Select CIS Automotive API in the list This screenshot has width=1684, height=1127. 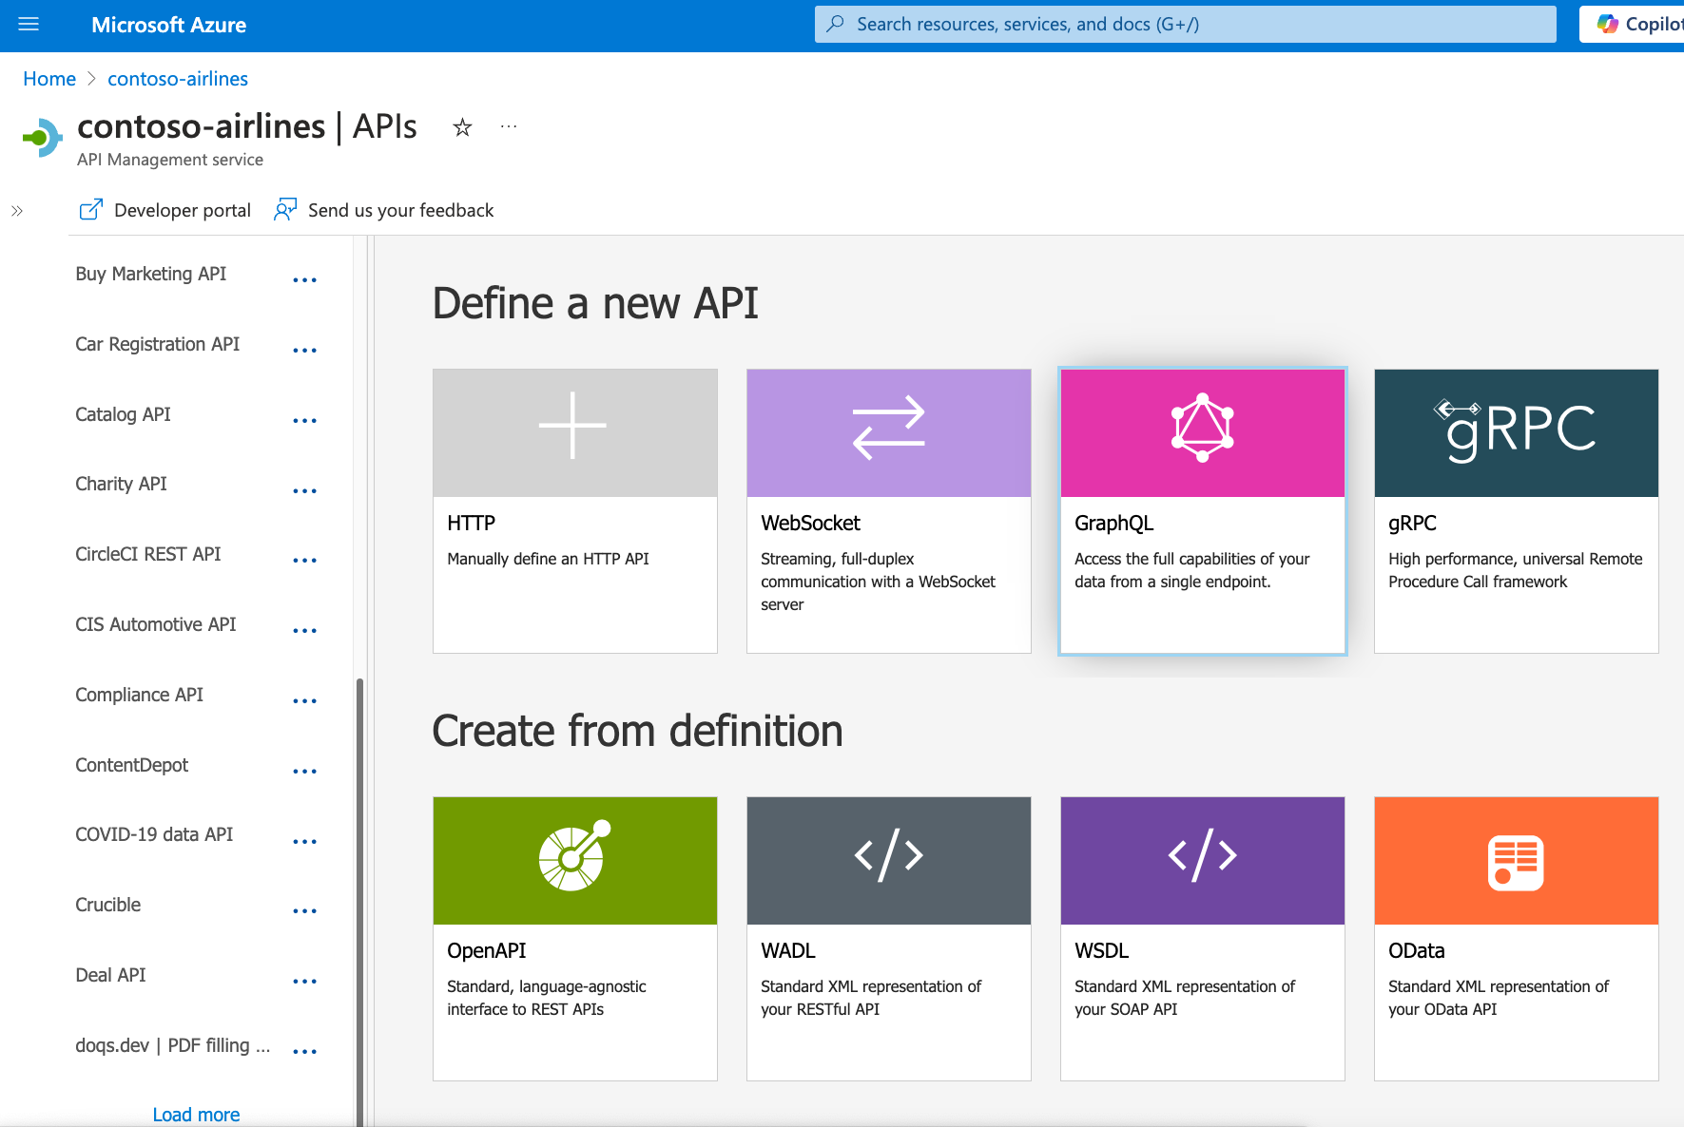click(155, 624)
